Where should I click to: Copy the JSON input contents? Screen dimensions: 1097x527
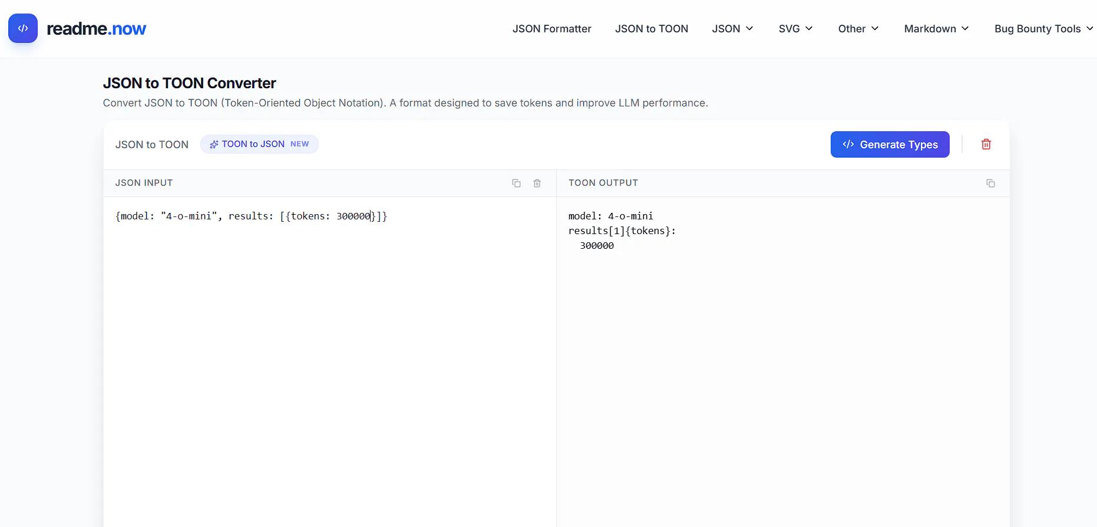click(516, 184)
